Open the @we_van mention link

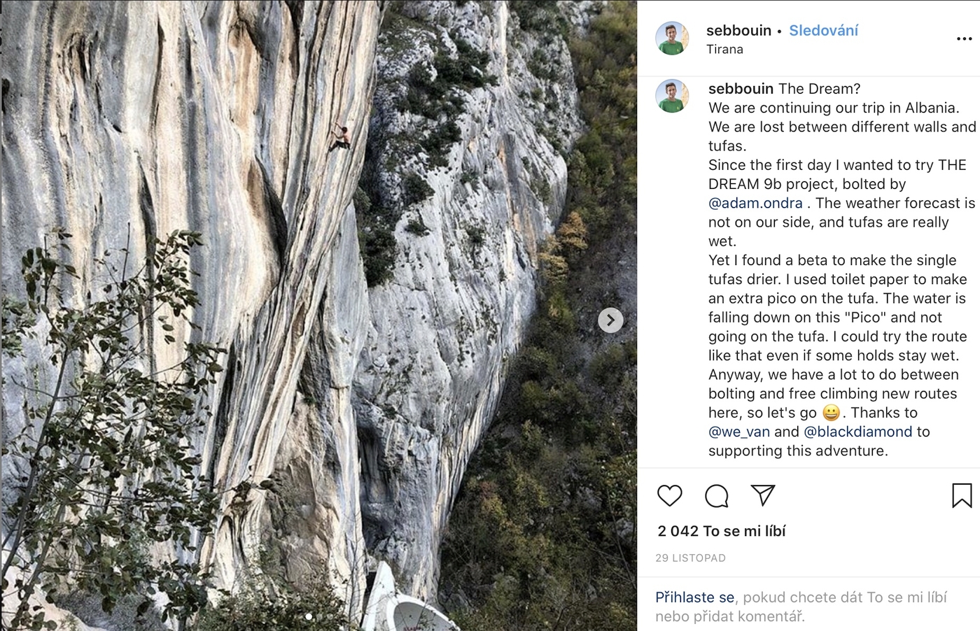click(x=738, y=432)
